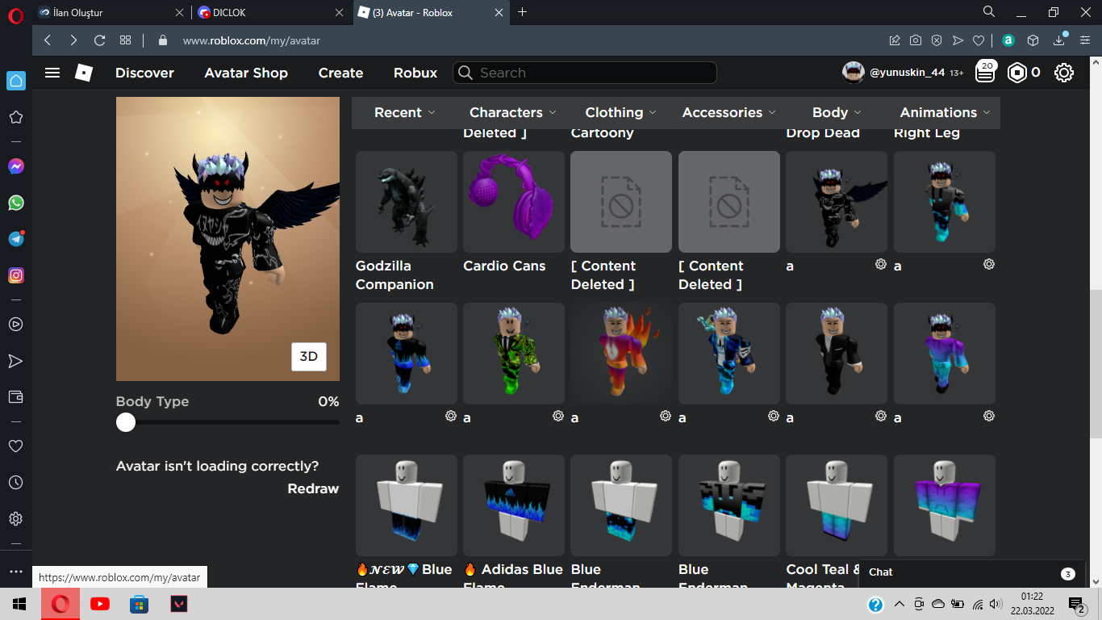Select the Cool Teal & Magenta pants thumbnail
Image resolution: width=1102 pixels, height=620 pixels.
pos(837,505)
